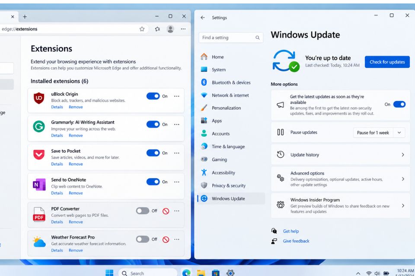
Task: Open more options for uBlock Origin
Action: coord(176,96)
